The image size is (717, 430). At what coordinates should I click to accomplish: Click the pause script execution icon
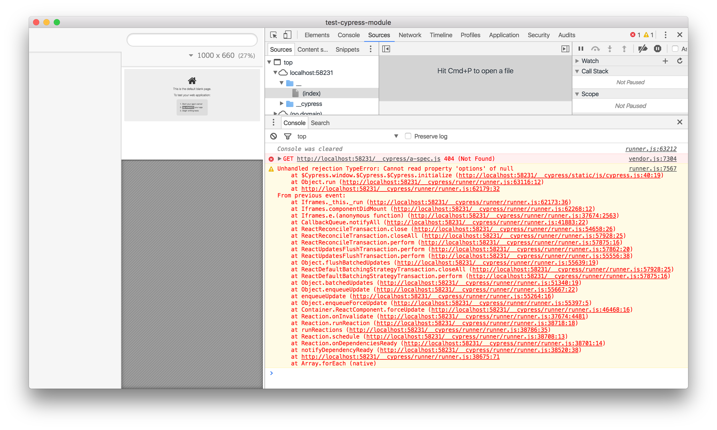click(581, 49)
